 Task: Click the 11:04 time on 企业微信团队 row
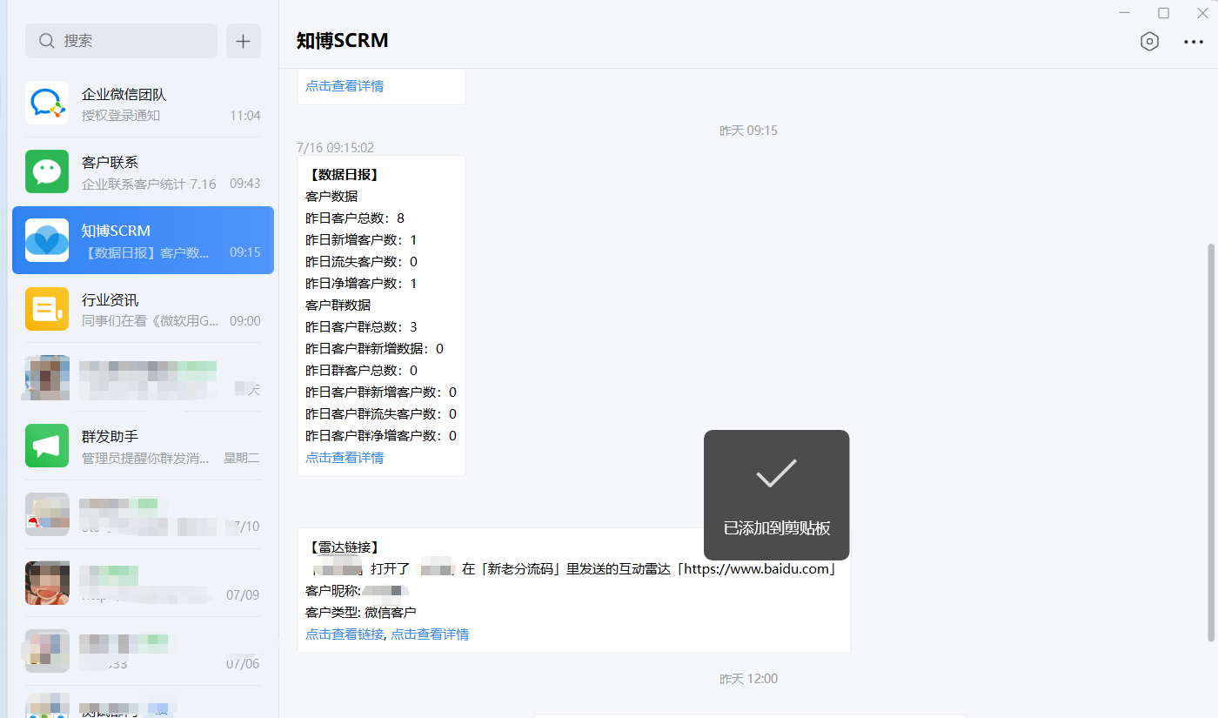coord(245,116)
